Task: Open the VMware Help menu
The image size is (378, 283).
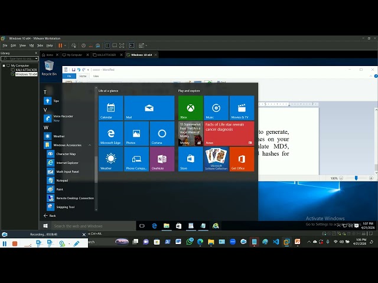Action: click(50, 45)
